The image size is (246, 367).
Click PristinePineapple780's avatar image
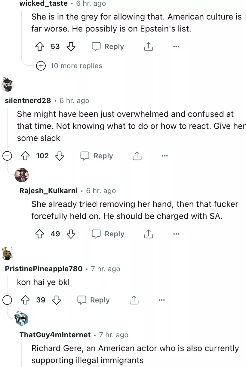(x=7, y=253)
